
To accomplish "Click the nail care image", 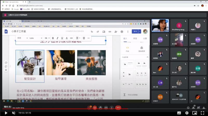I will point(61,63).
